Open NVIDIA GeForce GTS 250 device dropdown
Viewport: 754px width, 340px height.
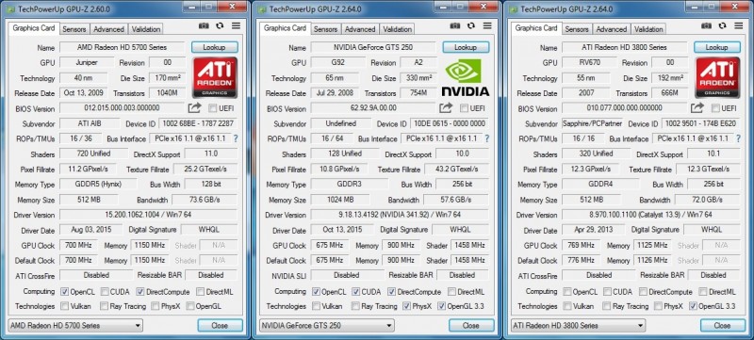pyautogui.click(x=327, y=325)
